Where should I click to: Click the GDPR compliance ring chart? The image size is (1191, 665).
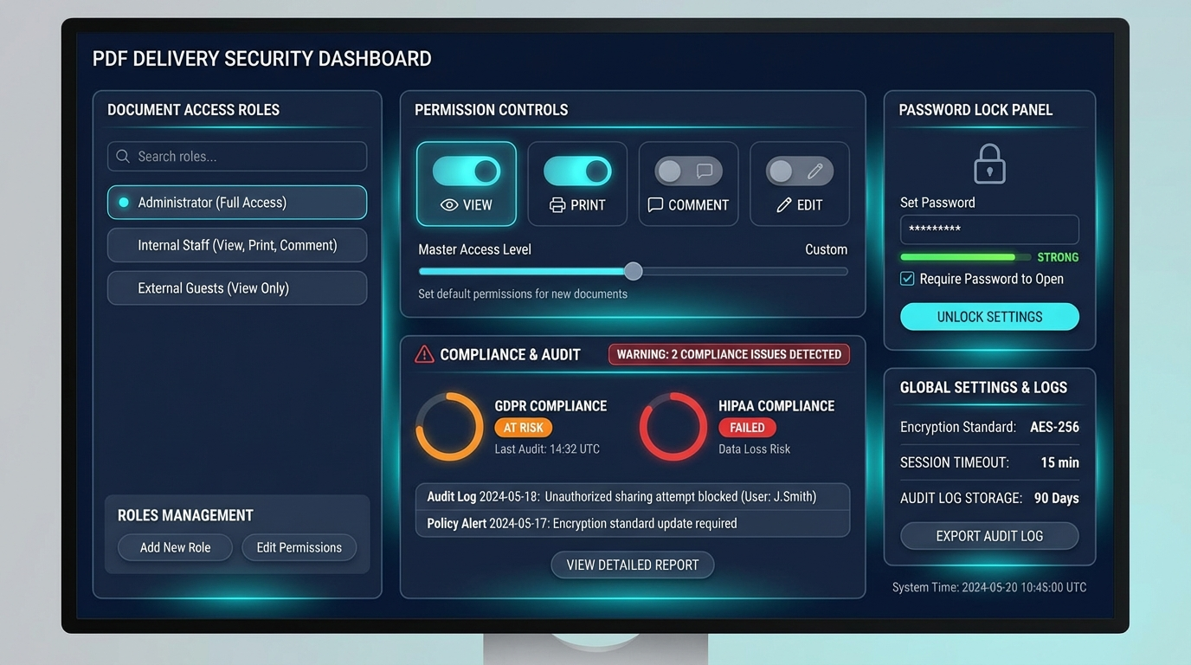pos(449,427)
